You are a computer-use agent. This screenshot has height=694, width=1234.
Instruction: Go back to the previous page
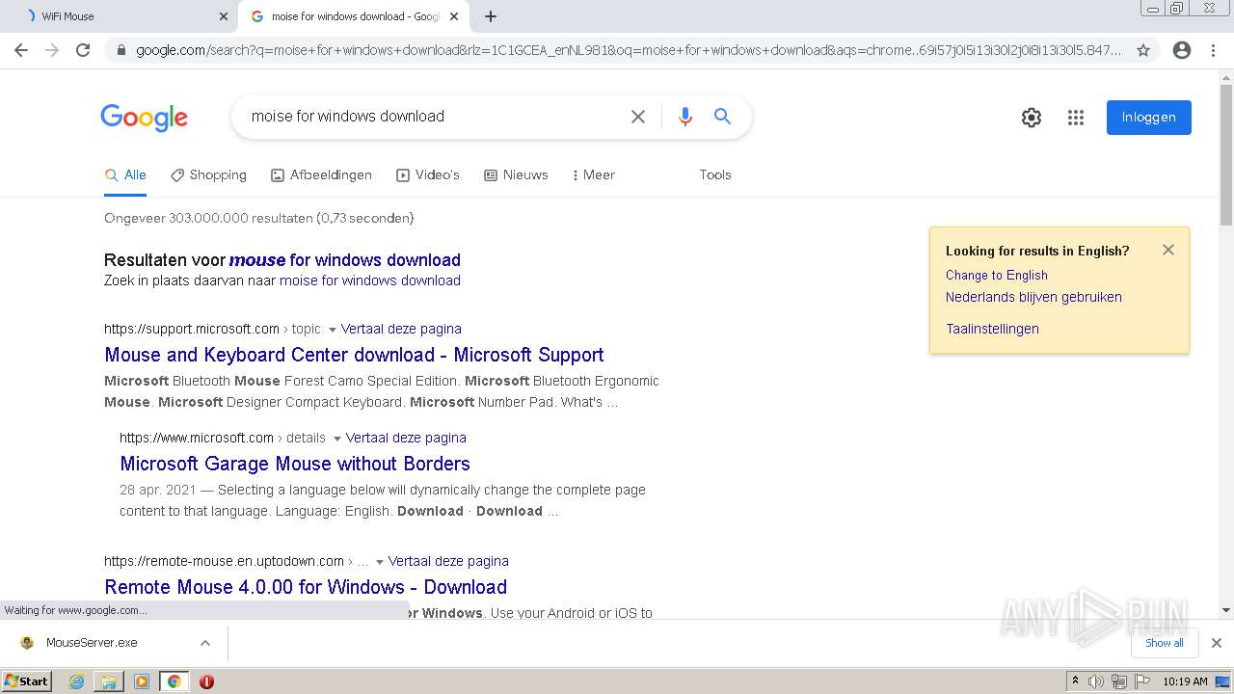(21, 50)
